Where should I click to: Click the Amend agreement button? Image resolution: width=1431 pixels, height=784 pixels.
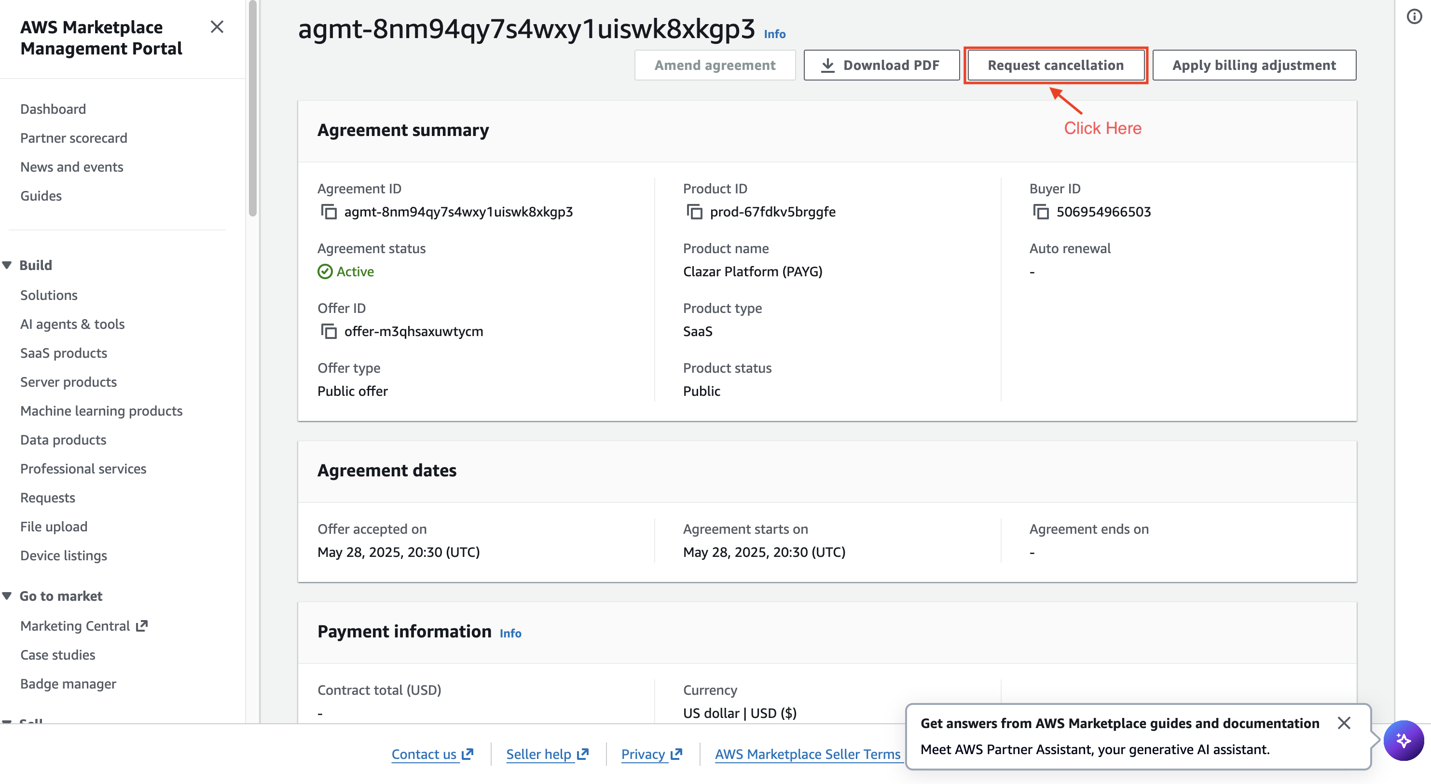tap(715, 65)
